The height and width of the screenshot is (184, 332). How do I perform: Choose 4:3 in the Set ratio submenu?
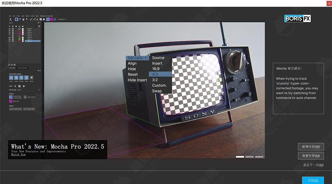click(x=160, y=74)
